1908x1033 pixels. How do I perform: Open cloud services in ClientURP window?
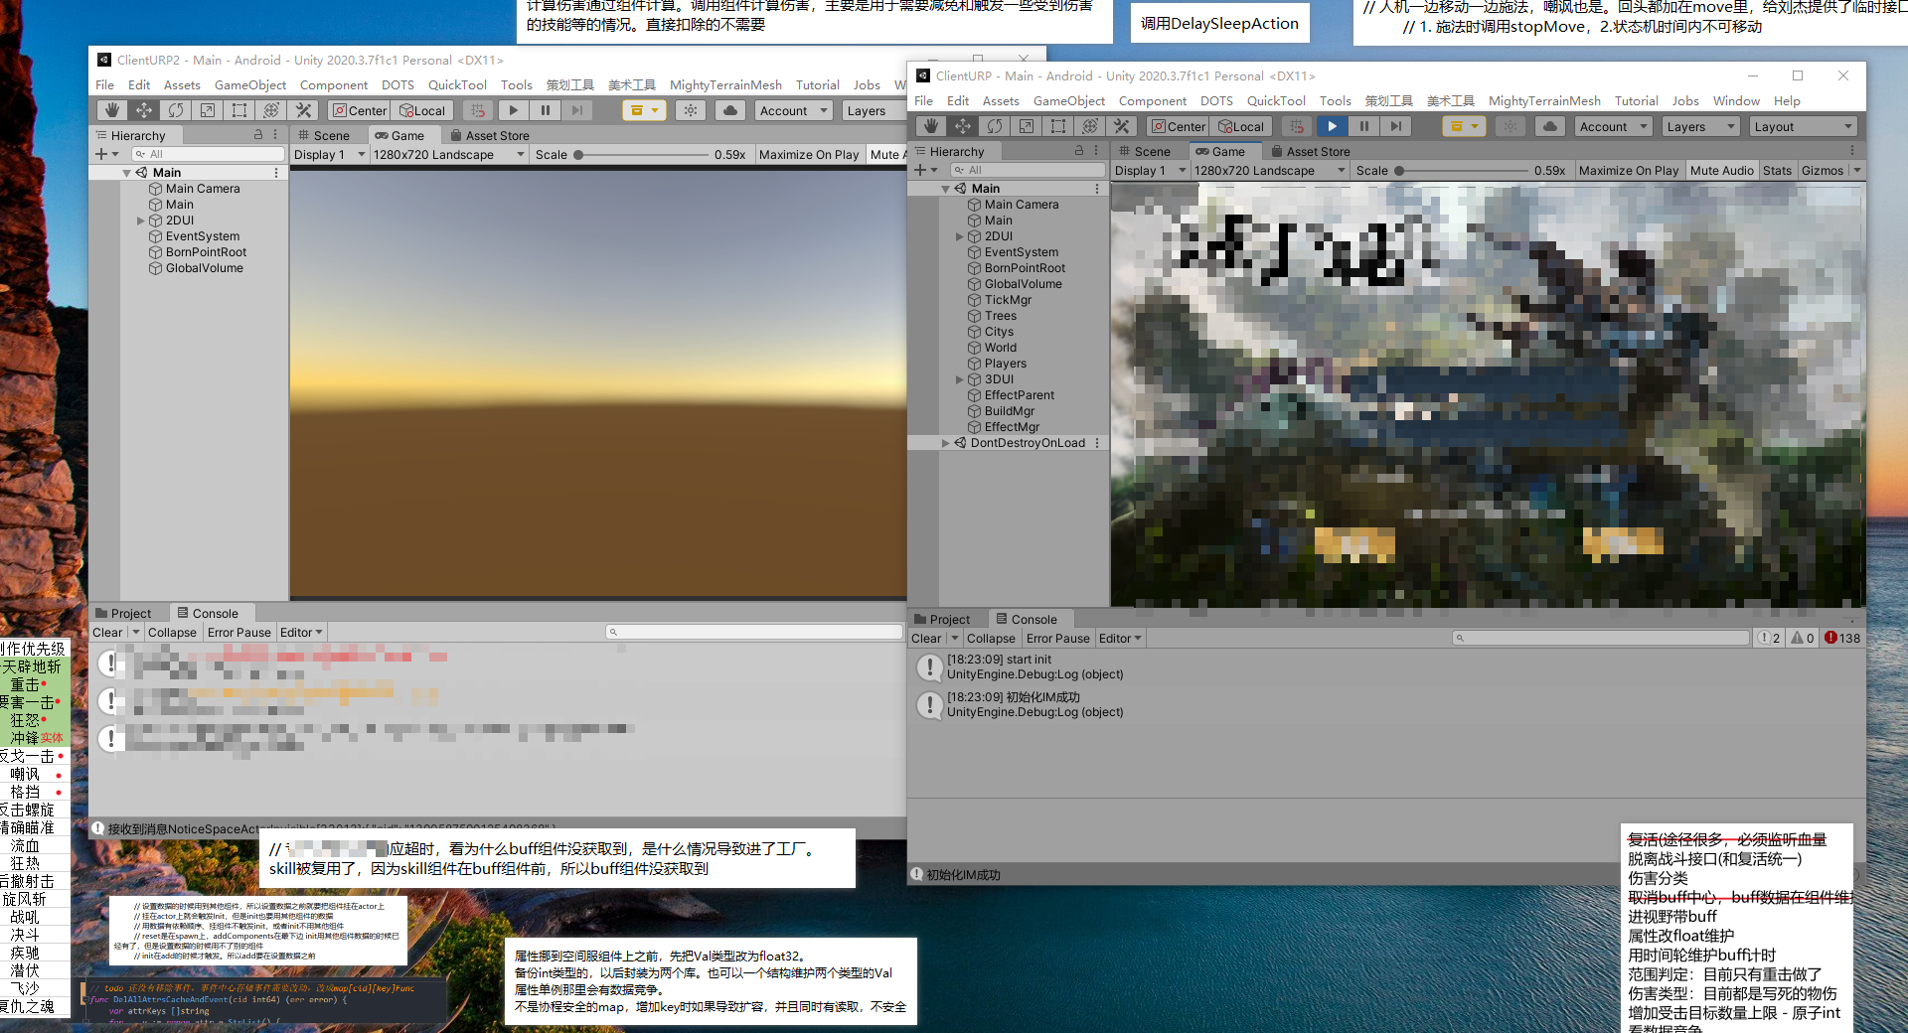click(1550, 126)
